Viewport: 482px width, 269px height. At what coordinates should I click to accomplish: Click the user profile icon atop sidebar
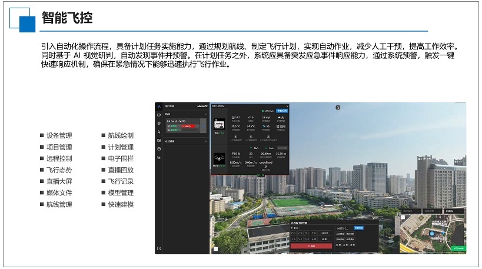click(x=159, y=107)
